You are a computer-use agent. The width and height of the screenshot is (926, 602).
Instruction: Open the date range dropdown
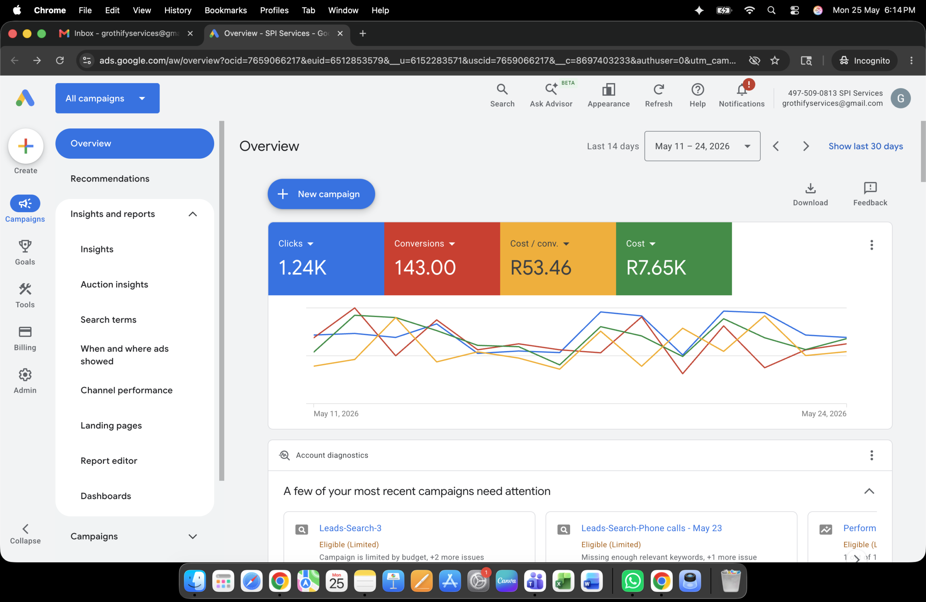[702, 146]
